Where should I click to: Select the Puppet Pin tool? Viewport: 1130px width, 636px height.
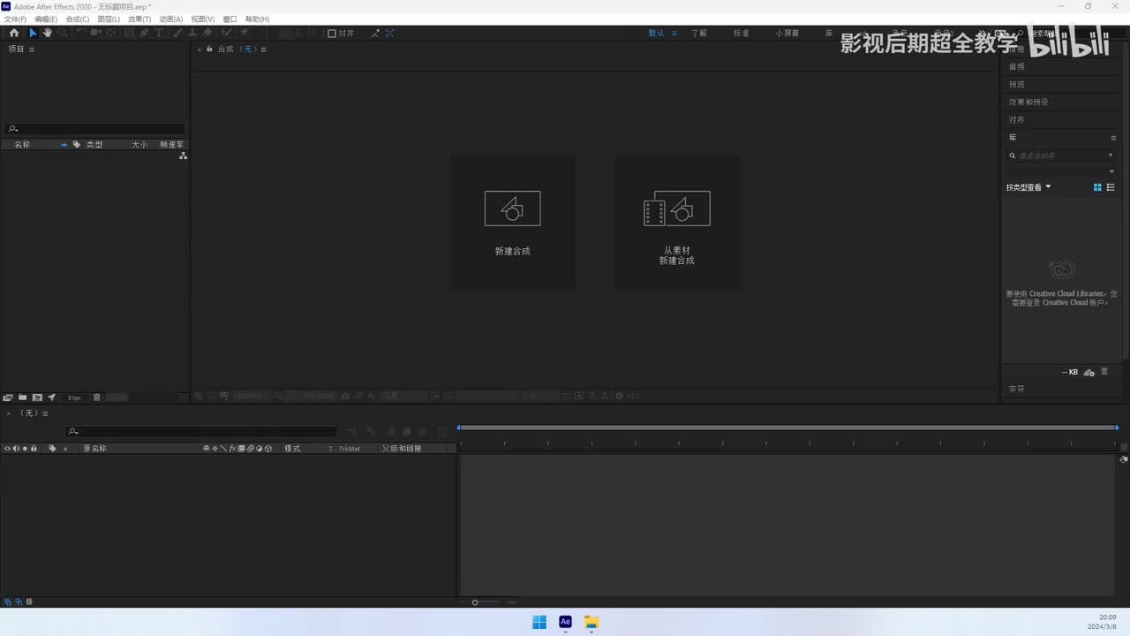(245, 33)
